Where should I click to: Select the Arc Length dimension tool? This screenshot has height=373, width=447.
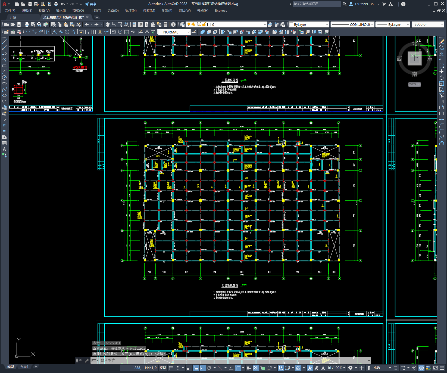[x=41, y=32]
